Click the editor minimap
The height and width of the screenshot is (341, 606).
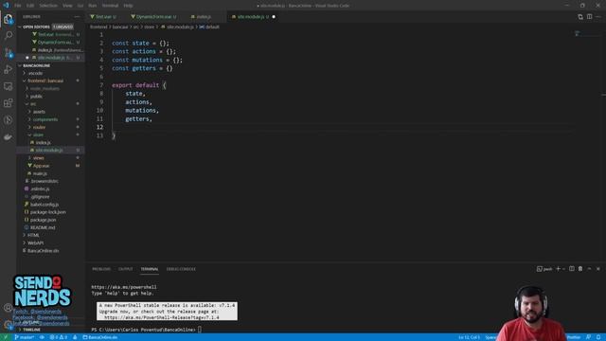[587, 34]
